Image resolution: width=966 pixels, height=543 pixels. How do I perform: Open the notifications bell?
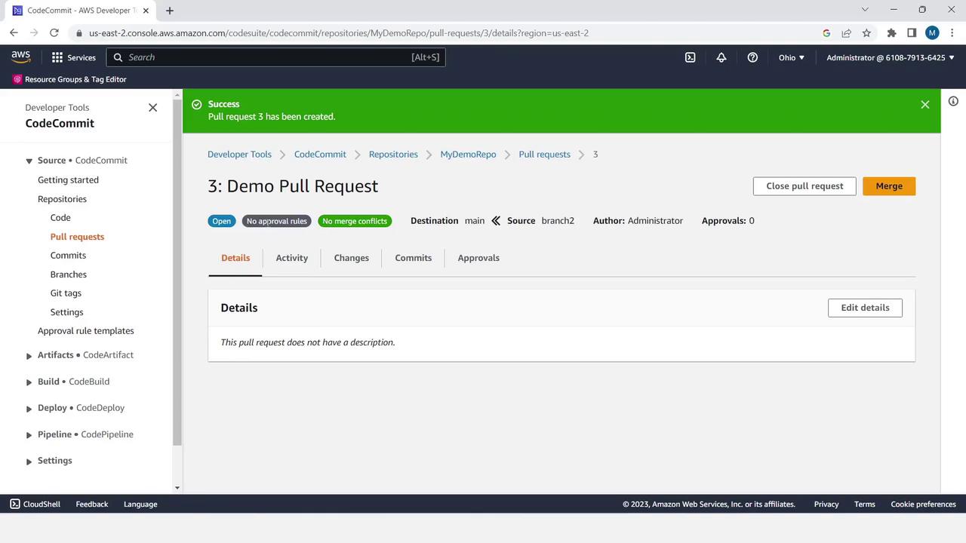click(x=721, y=57)
